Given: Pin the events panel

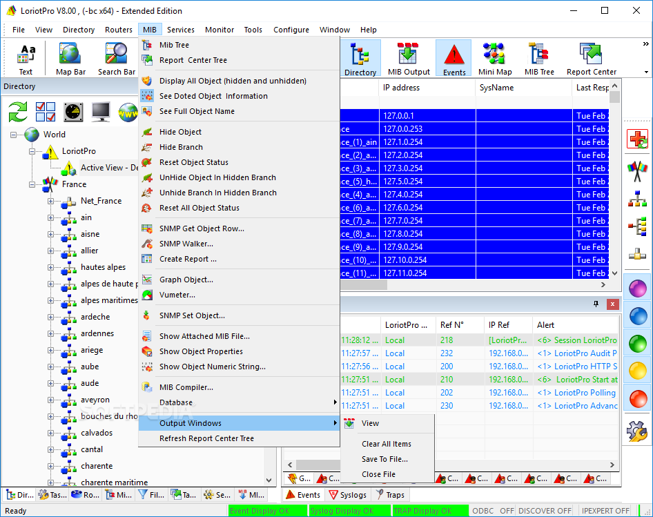Looking at the screenshot, I should point(596,304).
